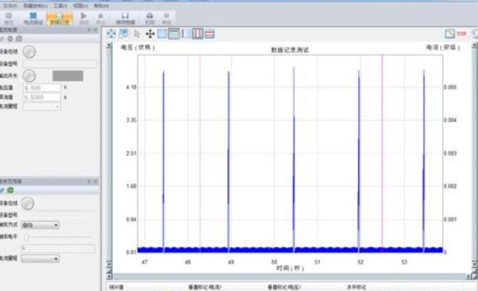Switch to the 统计值 tab below chart

coord(116,287)
